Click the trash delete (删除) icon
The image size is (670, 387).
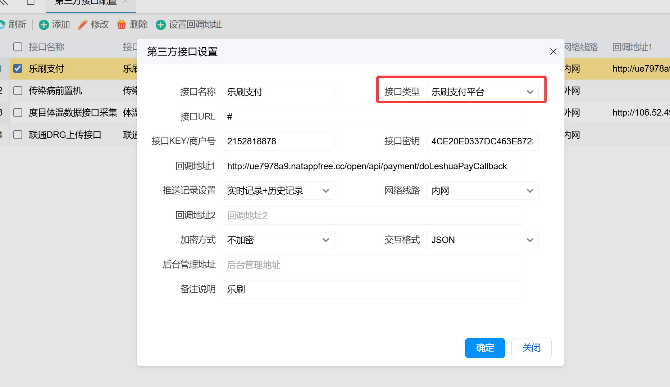click(122, 25)
